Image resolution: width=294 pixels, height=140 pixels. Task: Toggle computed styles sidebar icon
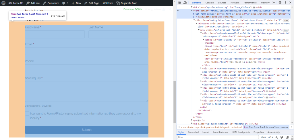tap(287, 137)
